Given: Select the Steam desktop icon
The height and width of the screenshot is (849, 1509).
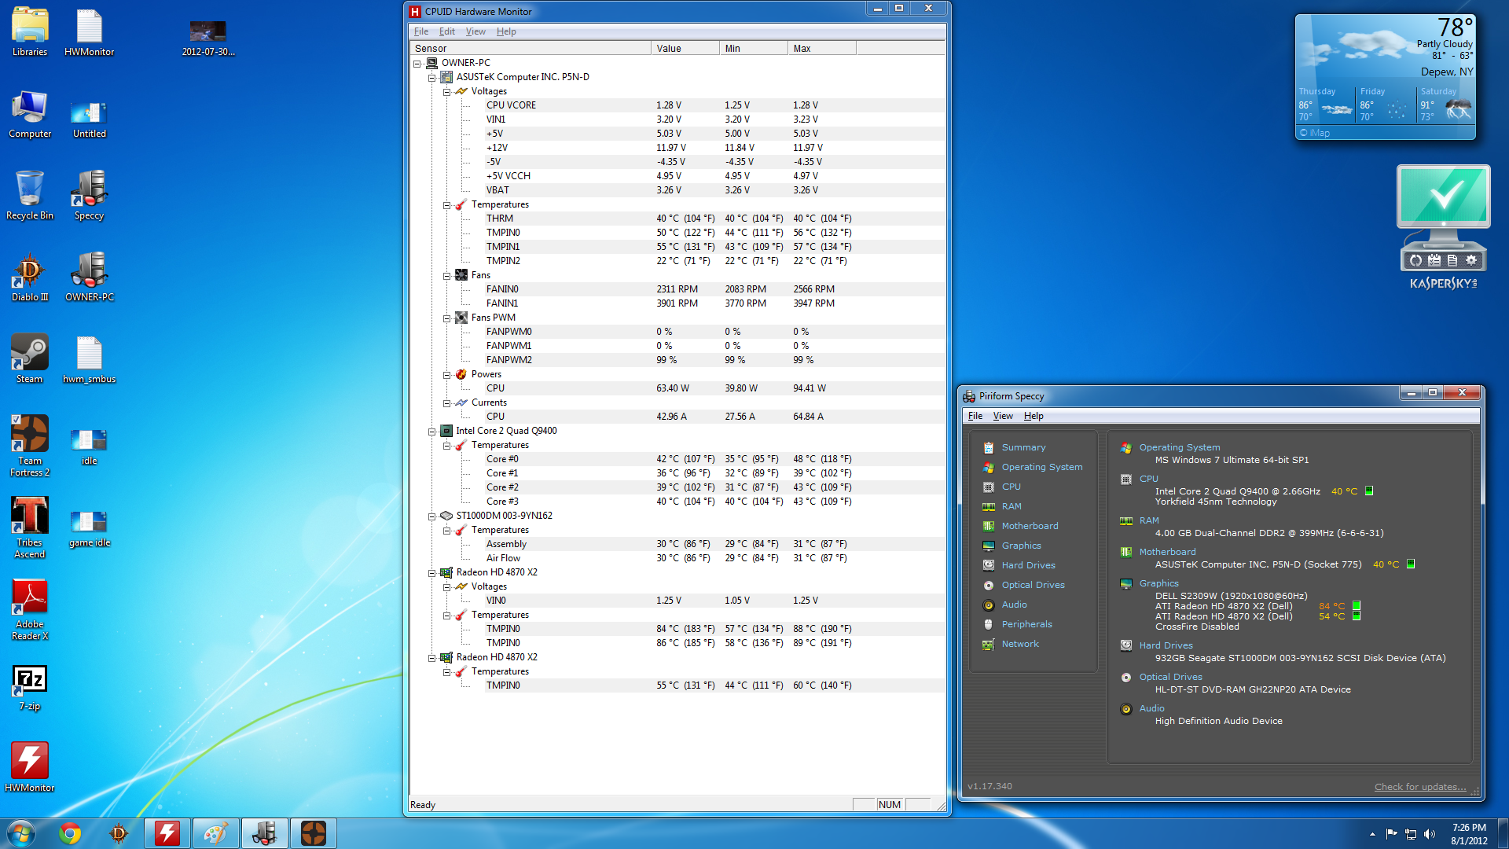Looking at the screenshot, I should coord(30,359).
